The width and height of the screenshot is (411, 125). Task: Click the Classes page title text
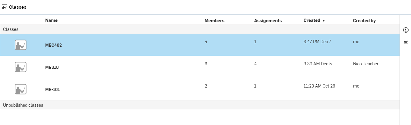point(18,7)
